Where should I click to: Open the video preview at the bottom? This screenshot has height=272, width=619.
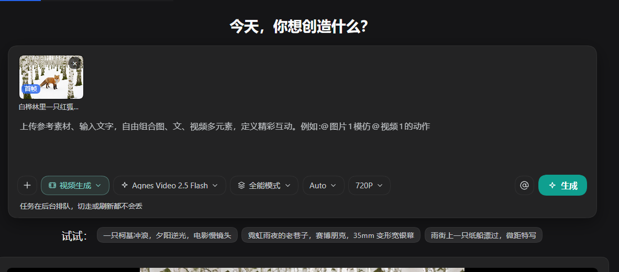click(x=302, y=270)
